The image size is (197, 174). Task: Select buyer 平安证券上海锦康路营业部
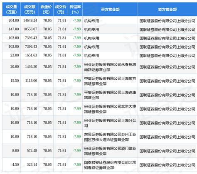point(110,95)
